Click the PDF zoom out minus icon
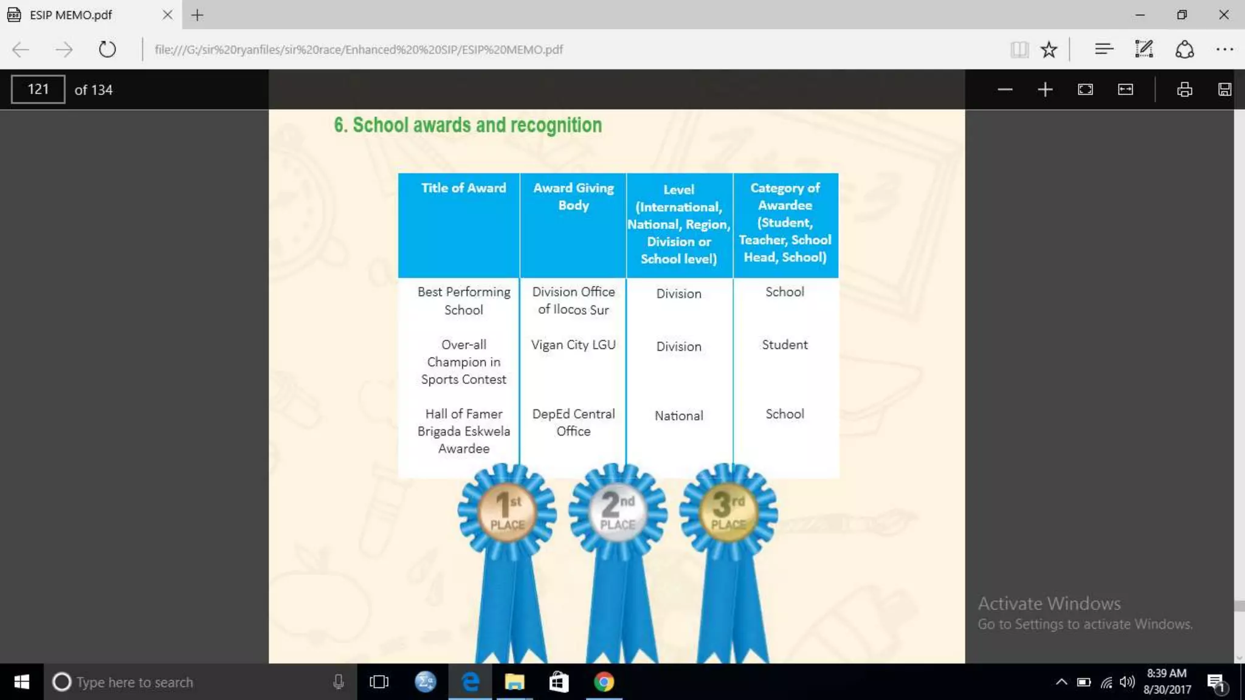 tap(1005, 90)
